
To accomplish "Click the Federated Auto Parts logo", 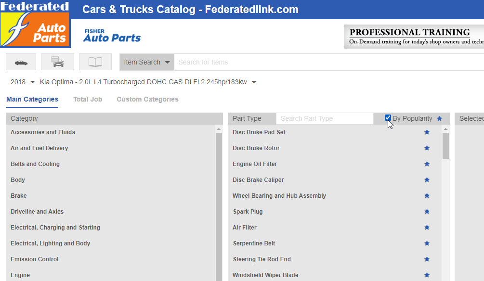I will click(35, 25).
